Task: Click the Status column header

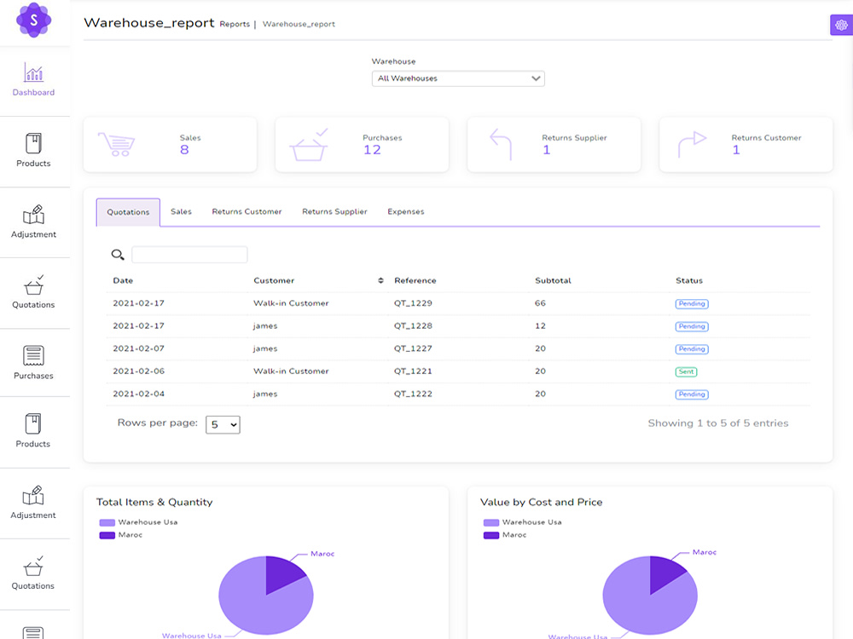Action: pos(689,280)
